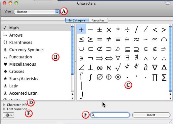173x124 pixels.
Task: Select the infinity symbol
Action: pos(100,68)
